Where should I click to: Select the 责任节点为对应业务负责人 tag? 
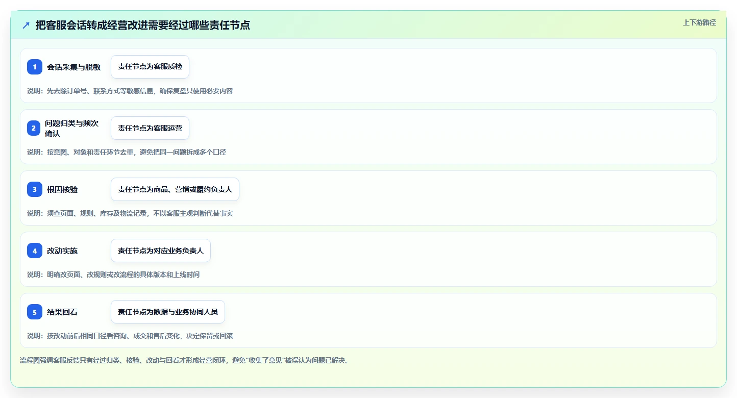(161, 251)
